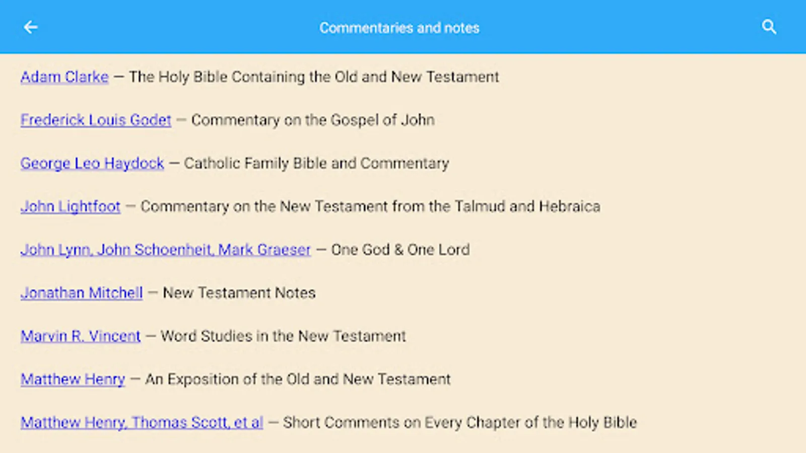The height and width of the screenshot is (453, 806).
Task: Tap 'Commentary on the Gospel of John' text
Action: (313, 120)
